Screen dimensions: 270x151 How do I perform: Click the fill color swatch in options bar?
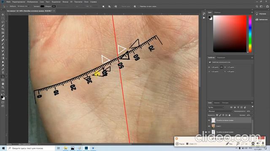point(42,6)
